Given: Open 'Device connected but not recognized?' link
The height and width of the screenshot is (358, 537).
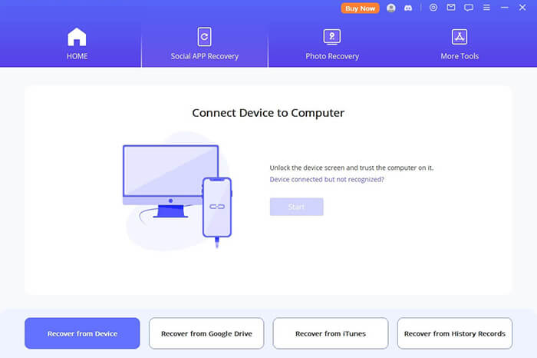Looking at the screenshot, I should pyautogui.click(x=327, y=179).
